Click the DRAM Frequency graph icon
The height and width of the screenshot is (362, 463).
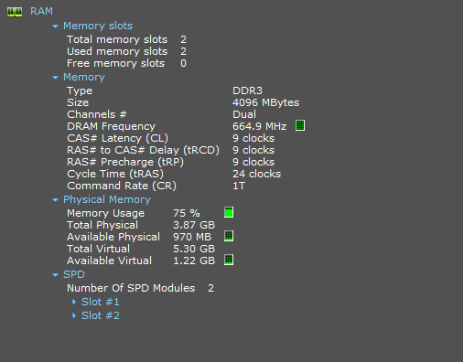(x=300, y=125)
